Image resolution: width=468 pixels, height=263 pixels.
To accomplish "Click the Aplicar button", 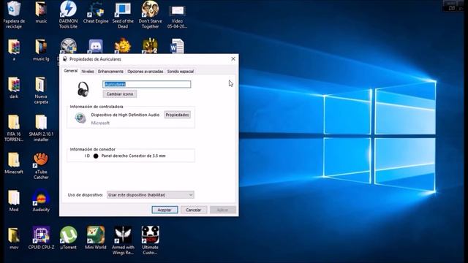I will pos(222,210).
